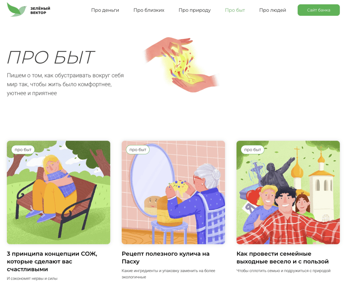Open the Про деньги menu section
This screenshot has height=289, width=345.
coord(105,10)
